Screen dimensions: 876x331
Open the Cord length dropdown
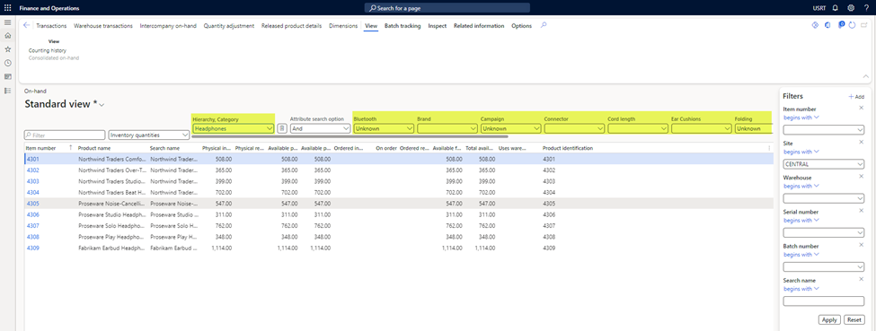click(638, 128)
